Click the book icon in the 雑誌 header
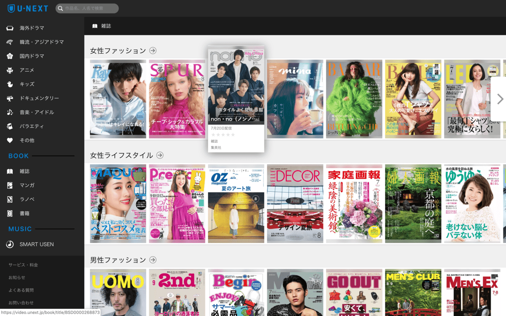This screenshot has height=316, width=506. [x=95, y=26]
